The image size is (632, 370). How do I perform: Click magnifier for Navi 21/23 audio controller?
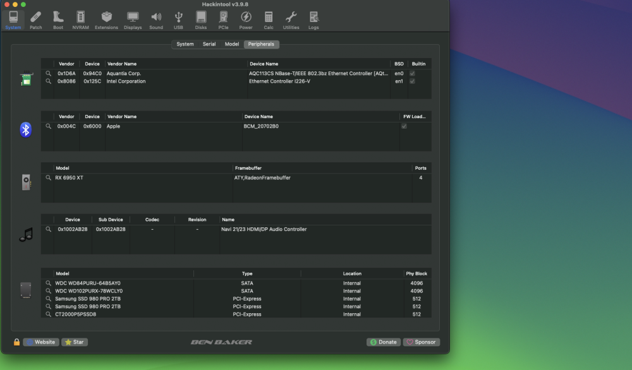coord(49,229)
